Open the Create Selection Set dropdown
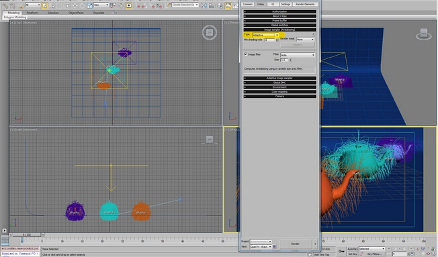438x257 pixels. (x=185, y=5)
